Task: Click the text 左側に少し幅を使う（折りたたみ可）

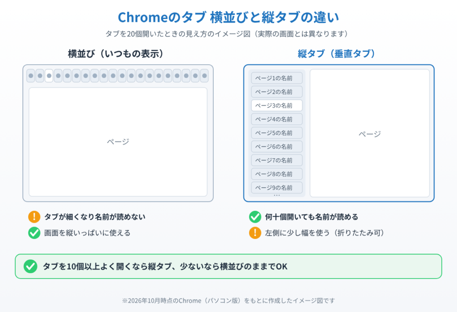Action: [325, 233]
